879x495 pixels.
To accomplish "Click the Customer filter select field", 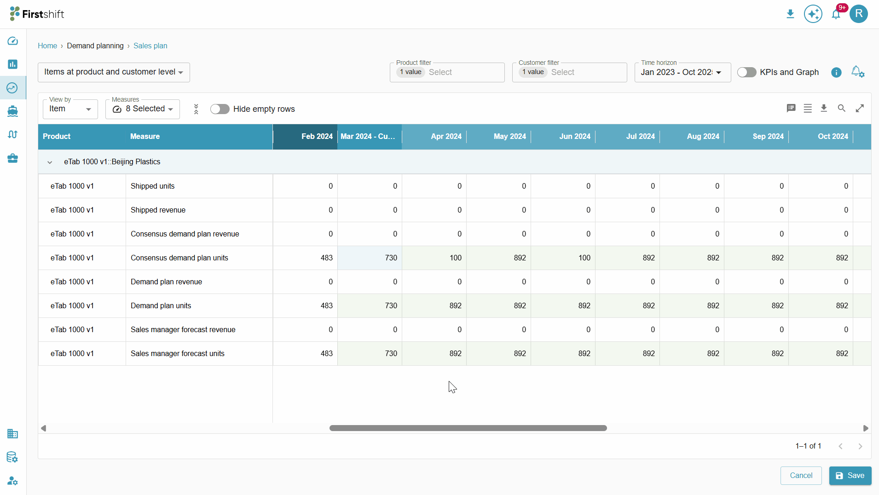I will click(569, 72).
